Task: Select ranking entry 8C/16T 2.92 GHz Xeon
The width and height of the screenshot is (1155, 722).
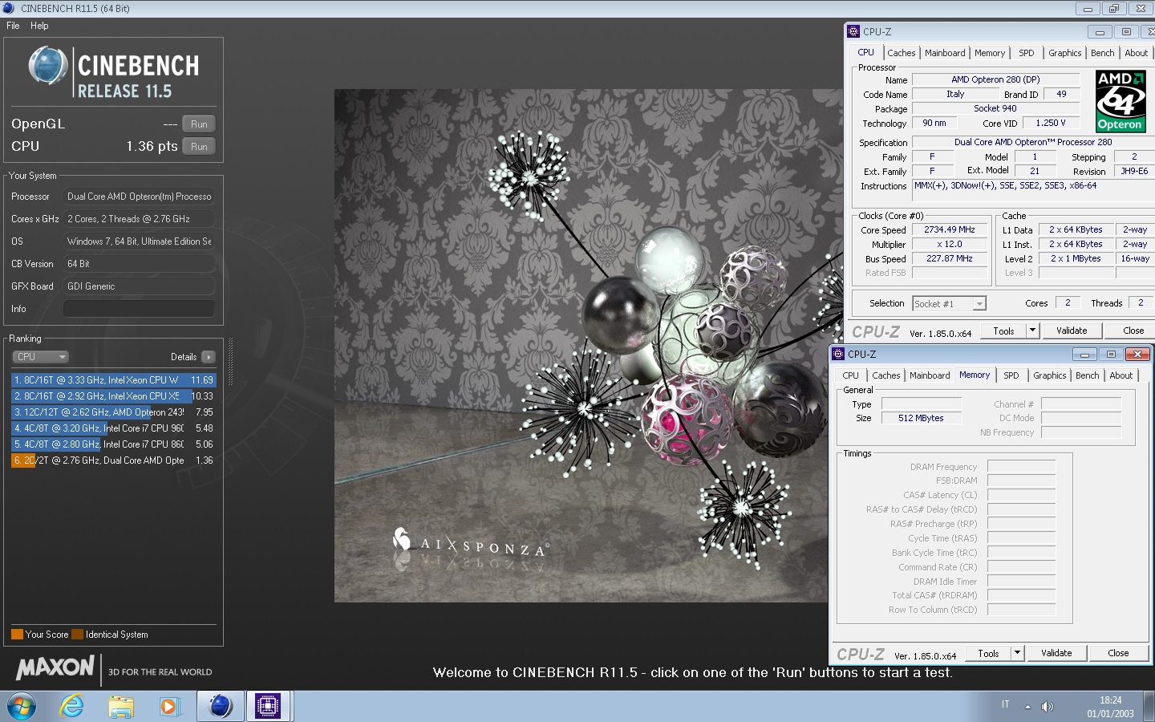Action: tap(113, 396)
